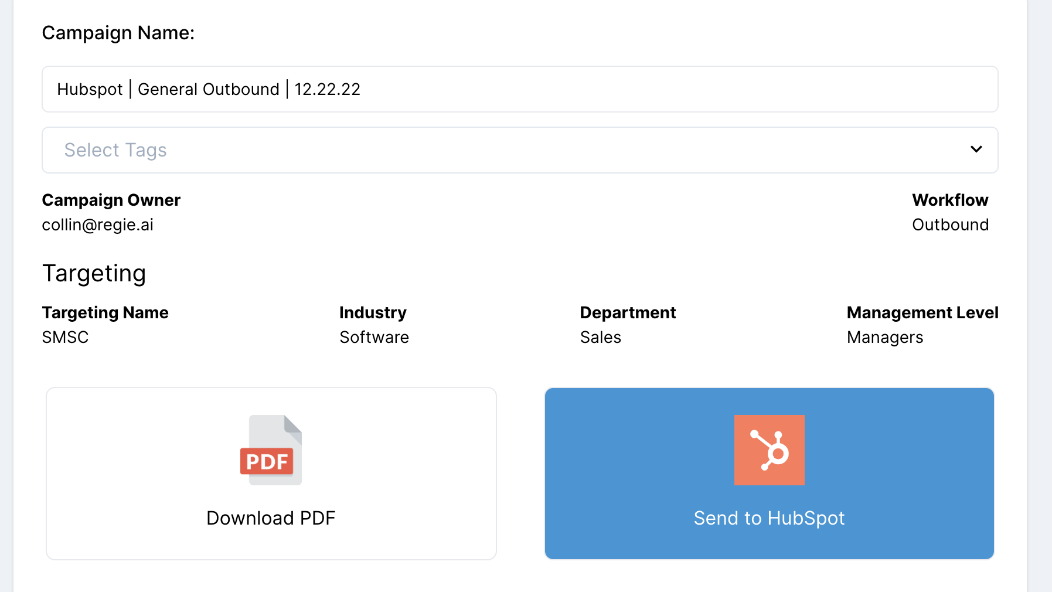Click the Outbound workflow value
This screenshot has height=592, width=1052.
[x=950, y=225]
